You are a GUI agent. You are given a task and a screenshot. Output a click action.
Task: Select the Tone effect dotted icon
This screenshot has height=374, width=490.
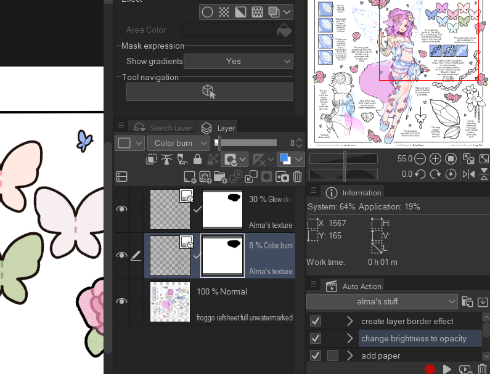pyautogui.click(x=224, y=12)
